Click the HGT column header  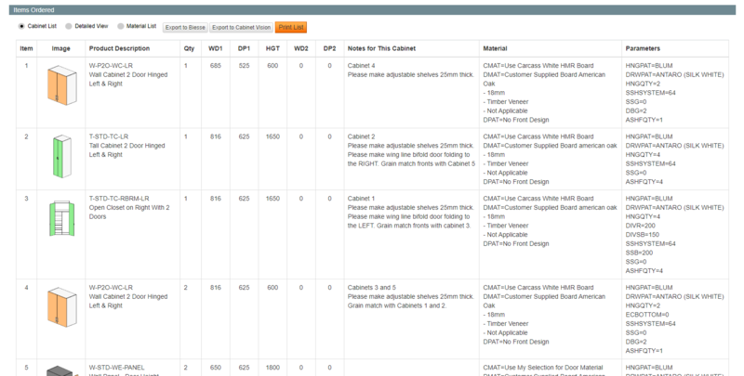click(x=272, y=47)
